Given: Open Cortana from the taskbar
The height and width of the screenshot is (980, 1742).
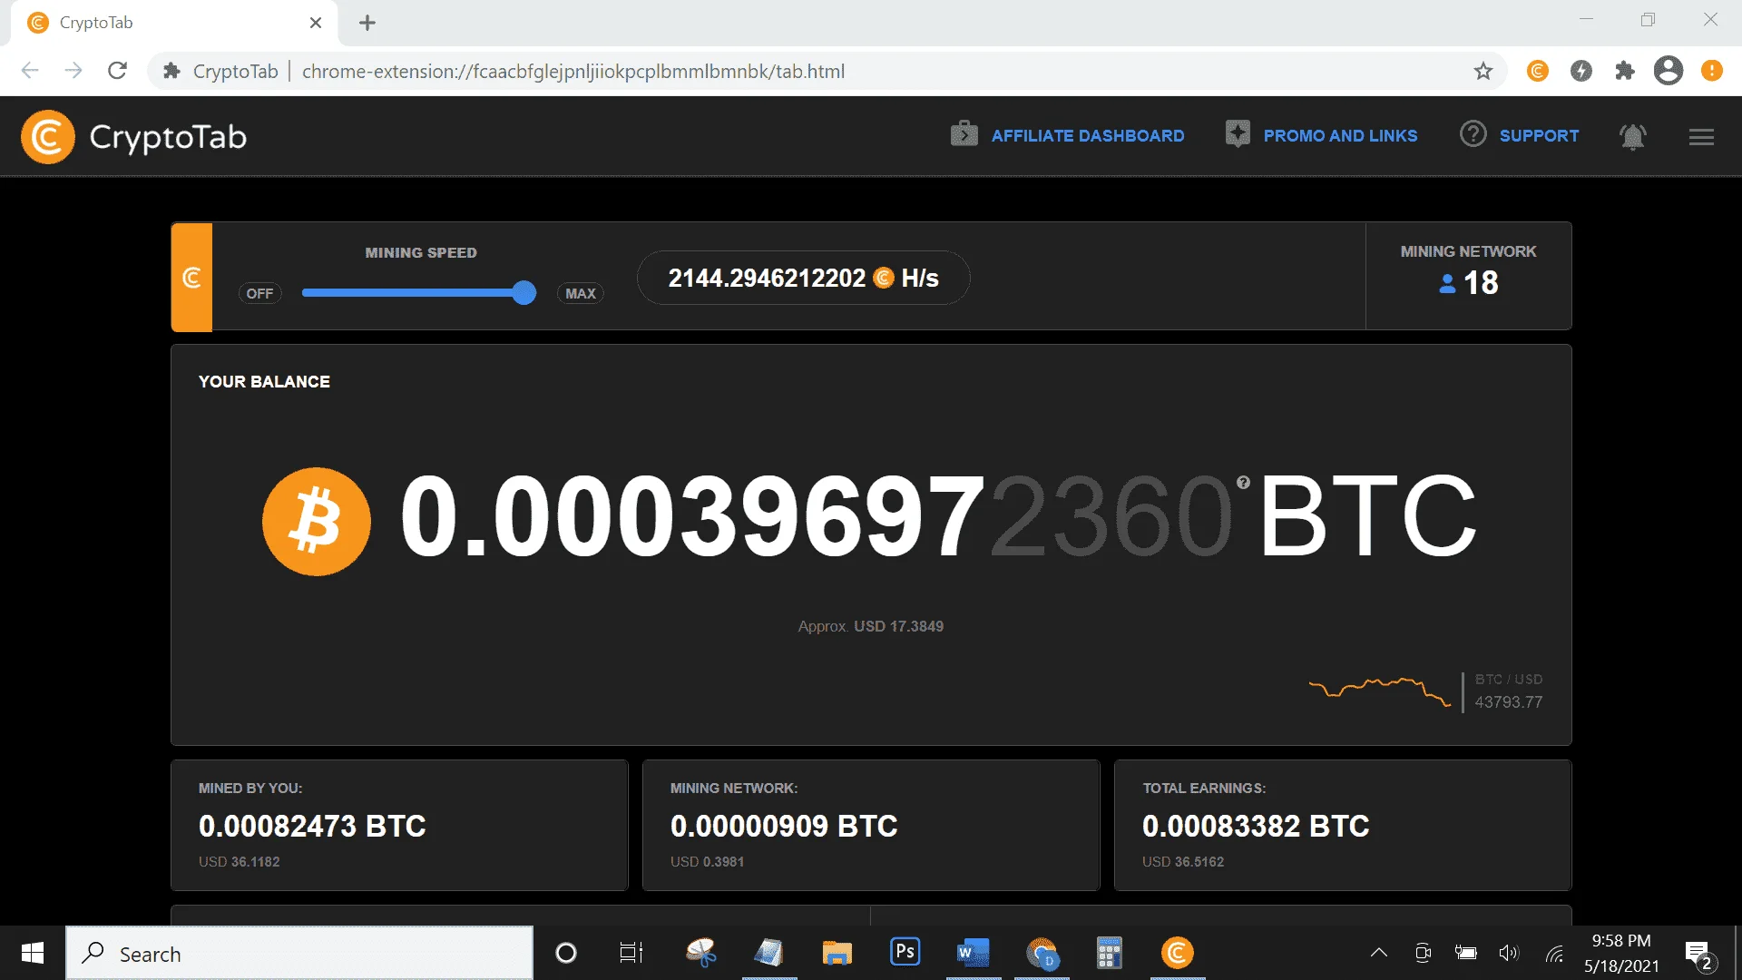Looking at the screenshot, I should click(x=566, y=953).
